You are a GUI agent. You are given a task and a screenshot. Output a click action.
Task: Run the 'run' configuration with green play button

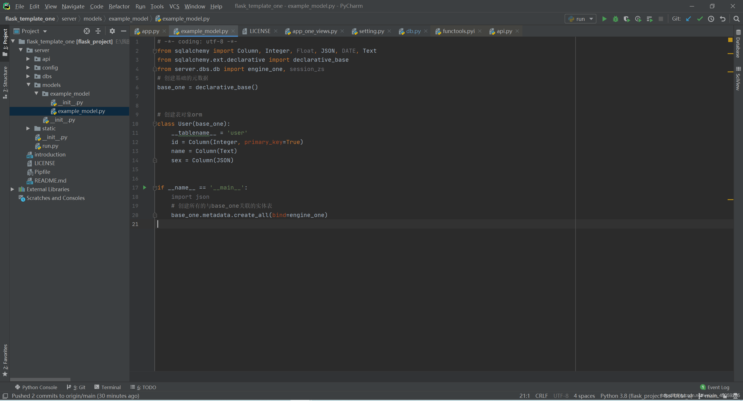pos(604,19)
